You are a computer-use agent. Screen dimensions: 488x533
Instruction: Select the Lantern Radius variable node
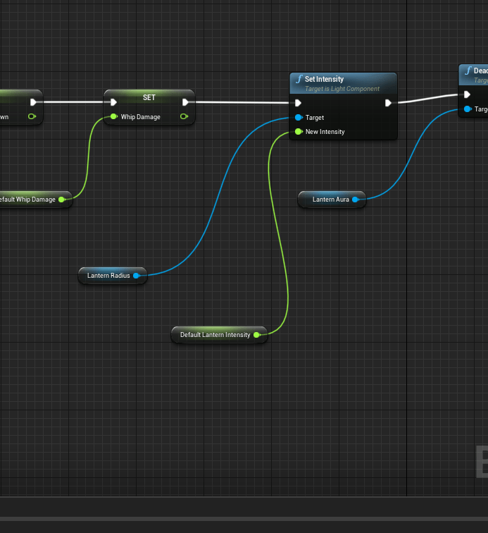tap(108, 276)
